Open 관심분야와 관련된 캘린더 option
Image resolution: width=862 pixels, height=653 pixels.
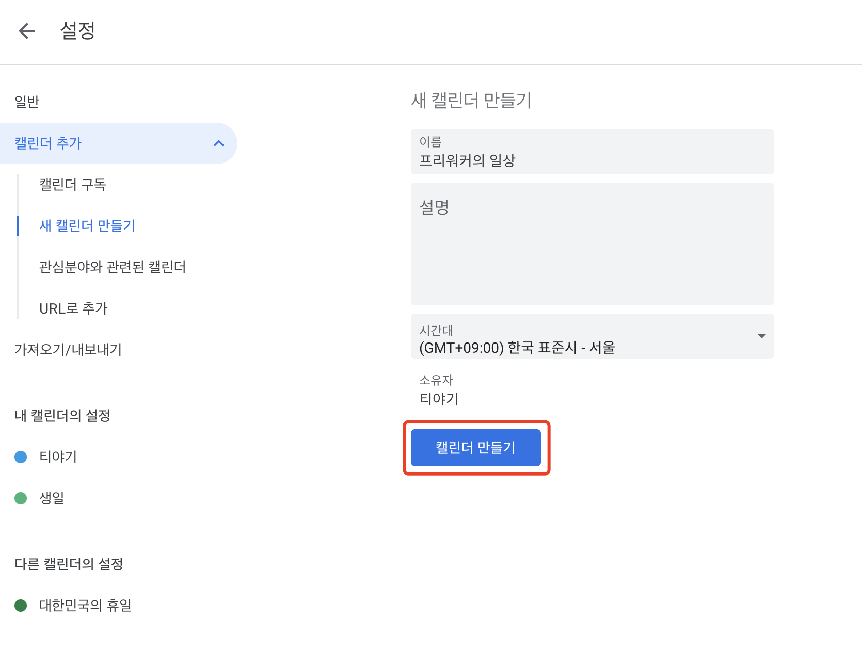pyautogui.click(x=113, y=267)
